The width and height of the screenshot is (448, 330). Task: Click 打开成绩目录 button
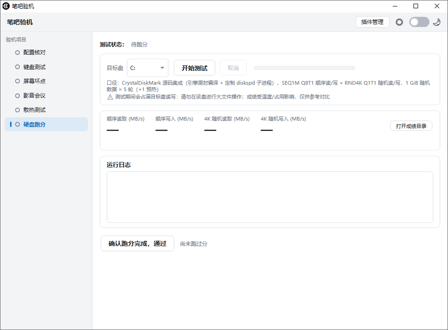pyautogui.click(x=411, y=126)
